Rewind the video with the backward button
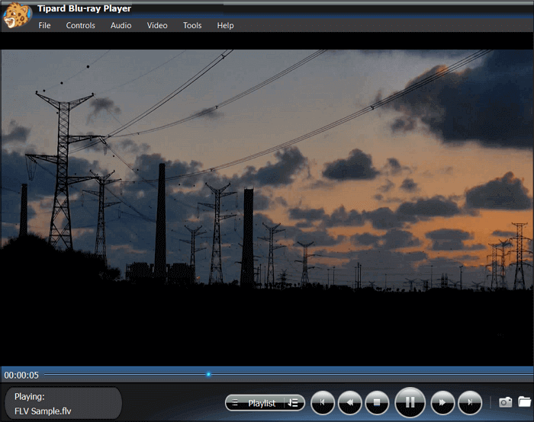 (349, 403)
